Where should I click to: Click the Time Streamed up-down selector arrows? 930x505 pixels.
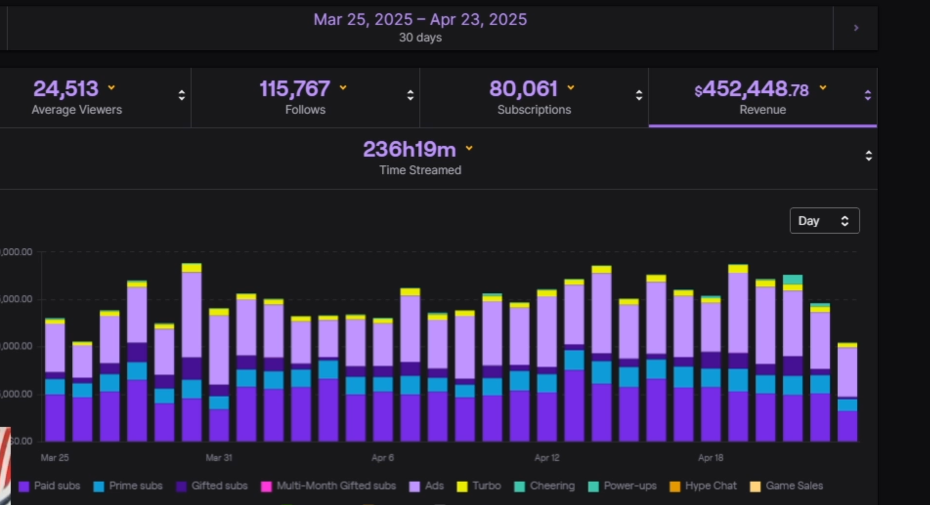tap(868, 156)
